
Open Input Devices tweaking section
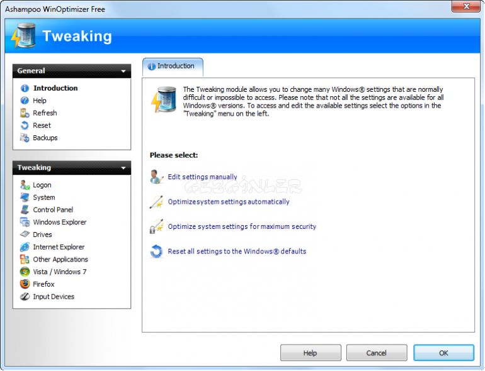click(54, 297)
